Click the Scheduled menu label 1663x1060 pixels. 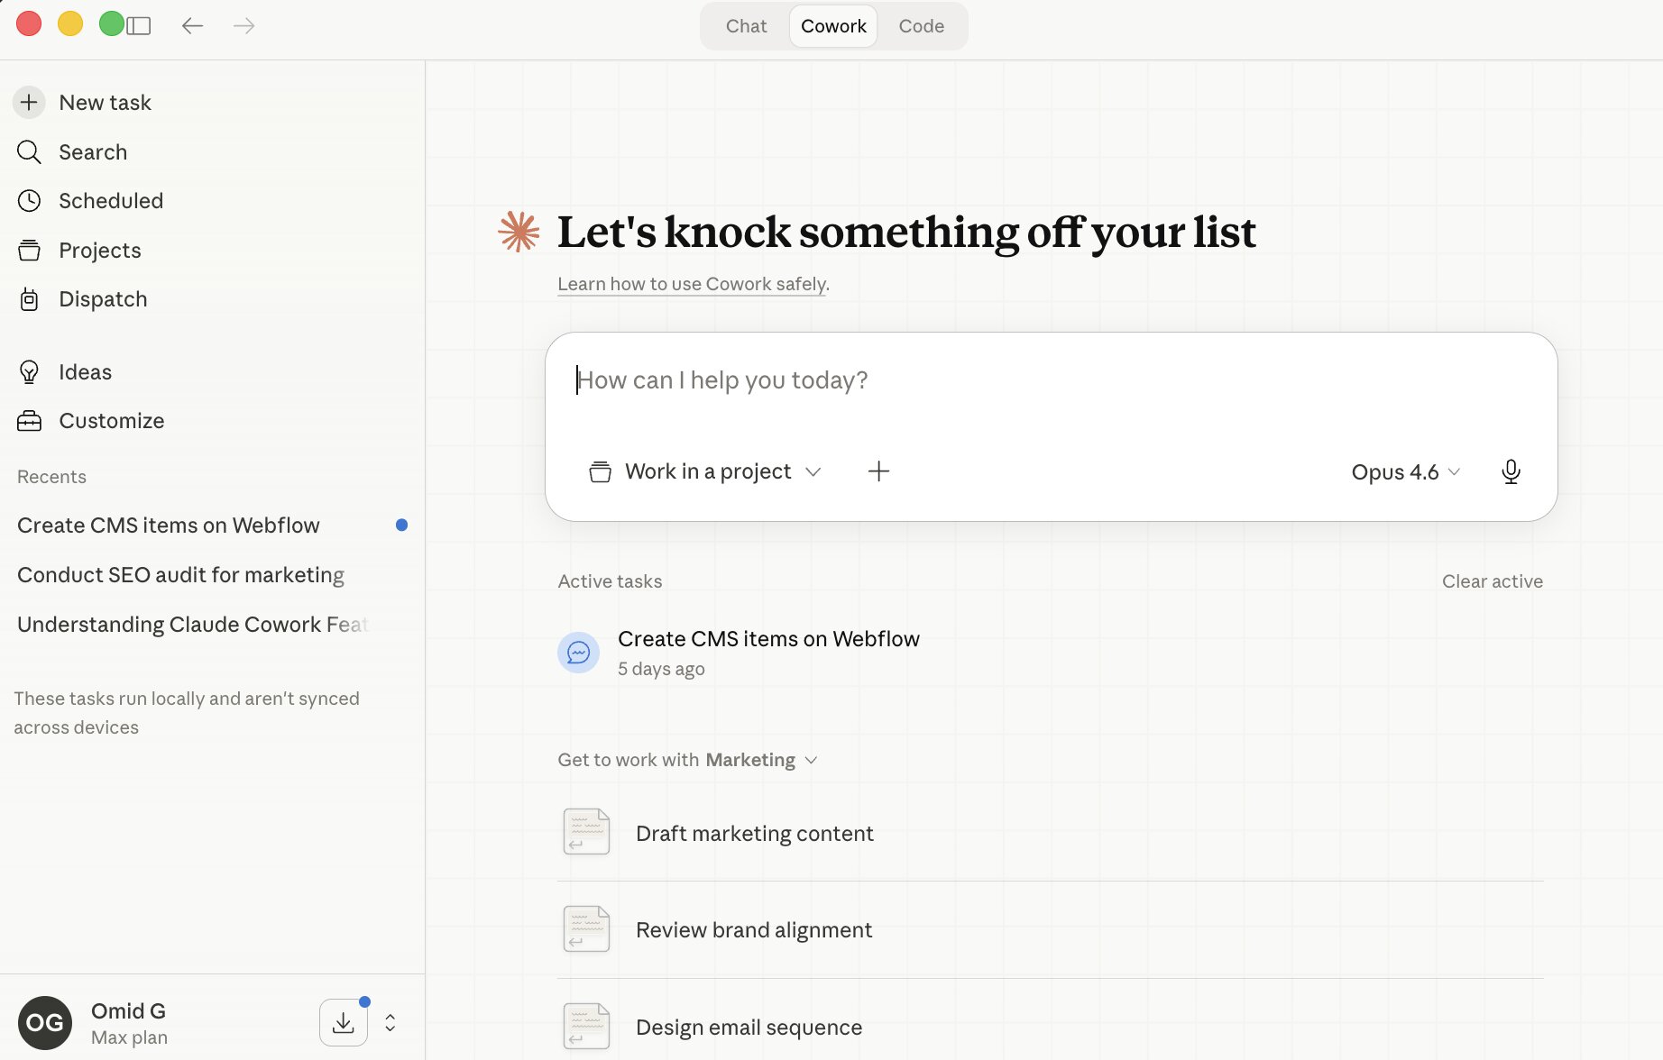[111, 201]
